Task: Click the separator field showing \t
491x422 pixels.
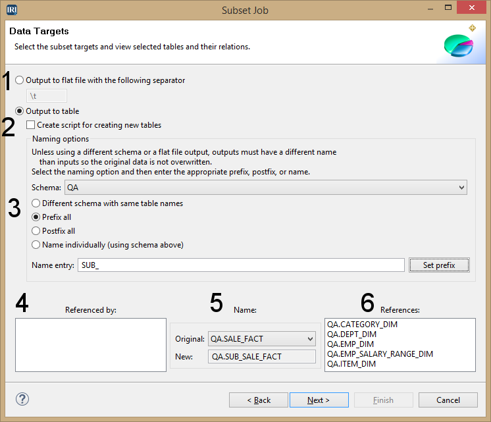Action: tap(47, 96)
